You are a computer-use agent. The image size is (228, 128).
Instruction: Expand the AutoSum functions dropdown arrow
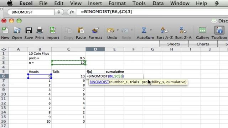click(x=151, y=30)
